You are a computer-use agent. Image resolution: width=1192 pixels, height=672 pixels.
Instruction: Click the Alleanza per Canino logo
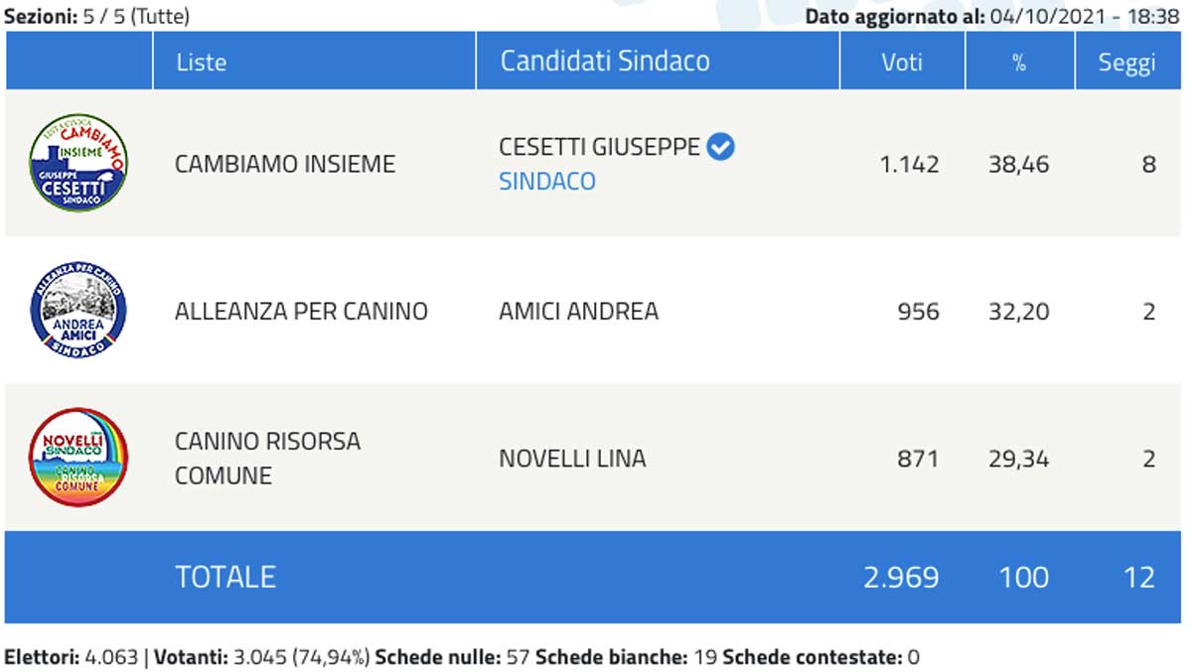(78, 311)
